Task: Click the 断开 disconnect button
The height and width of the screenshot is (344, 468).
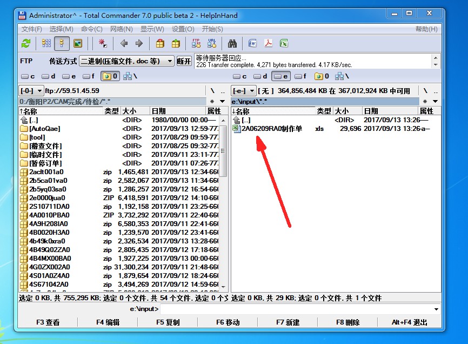Action: click(x=184, y=61)
